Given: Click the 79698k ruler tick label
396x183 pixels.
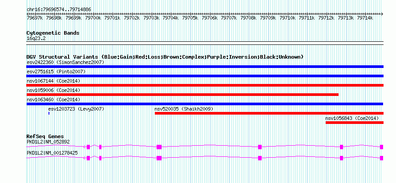Looking at the screenshot, I should (x=55, y=18).
